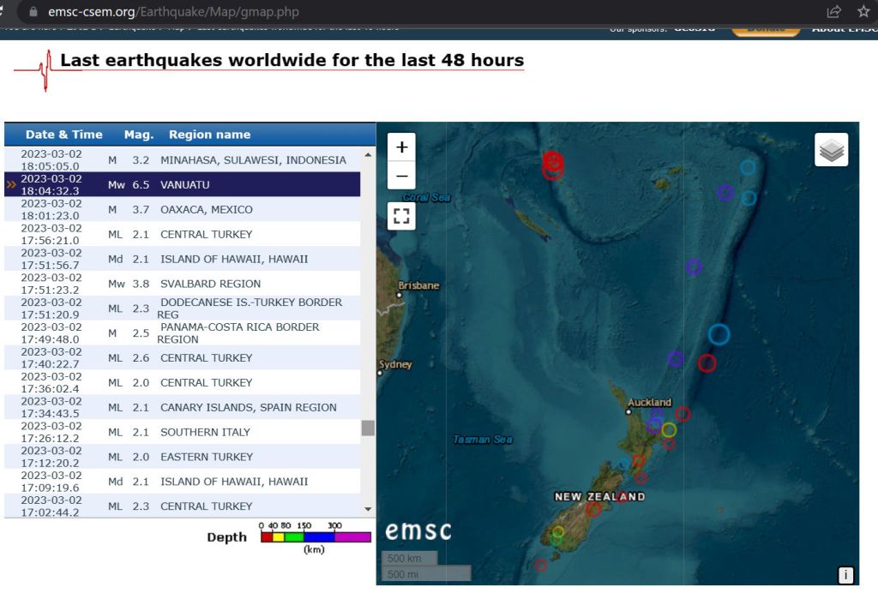Click the map info attribution icon
878x599 pixels.
[x=845, y=575]
